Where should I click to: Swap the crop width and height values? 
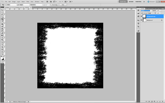pyautogui.click(x=18, y=5)
